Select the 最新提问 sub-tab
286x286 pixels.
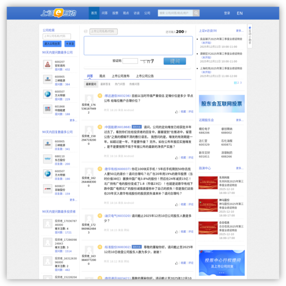91,84
